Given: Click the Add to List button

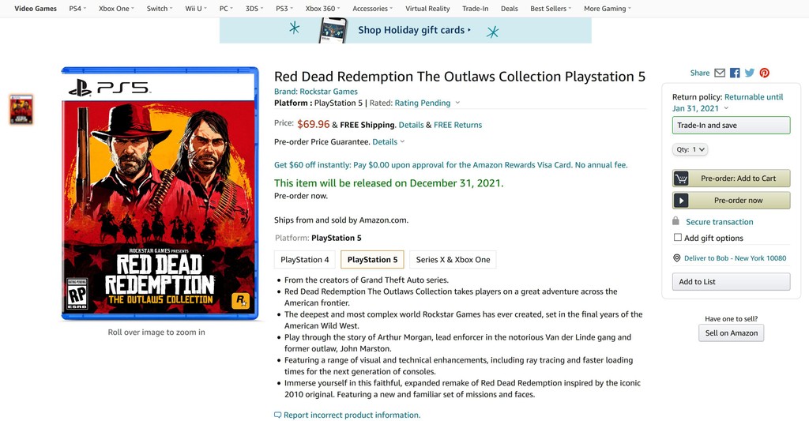Looking at the screenshot, I should pyautogui.click(x=731, y=282).
